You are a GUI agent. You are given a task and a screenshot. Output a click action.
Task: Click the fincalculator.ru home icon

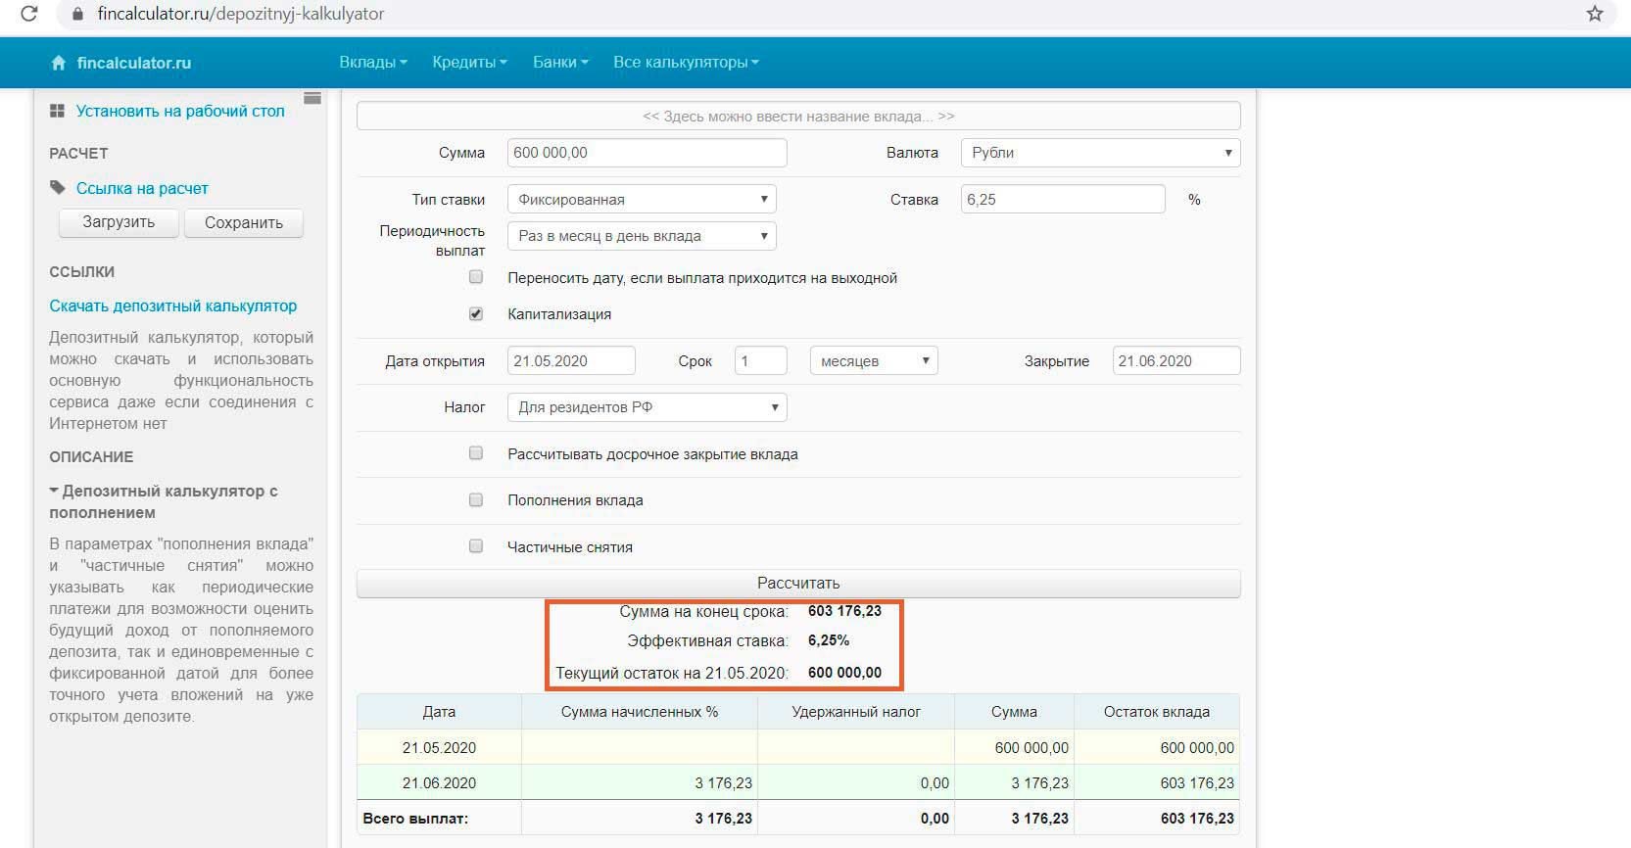click(58, 63)
